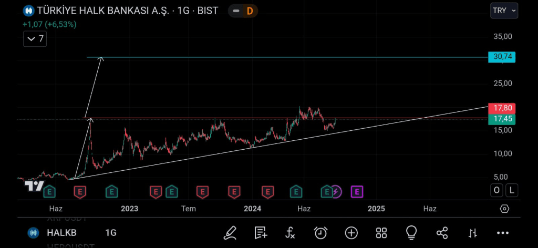The height and width of the screenshot is (248, 538).
Task: Tap the 25,00 price axis value
Action: point(503,84)
